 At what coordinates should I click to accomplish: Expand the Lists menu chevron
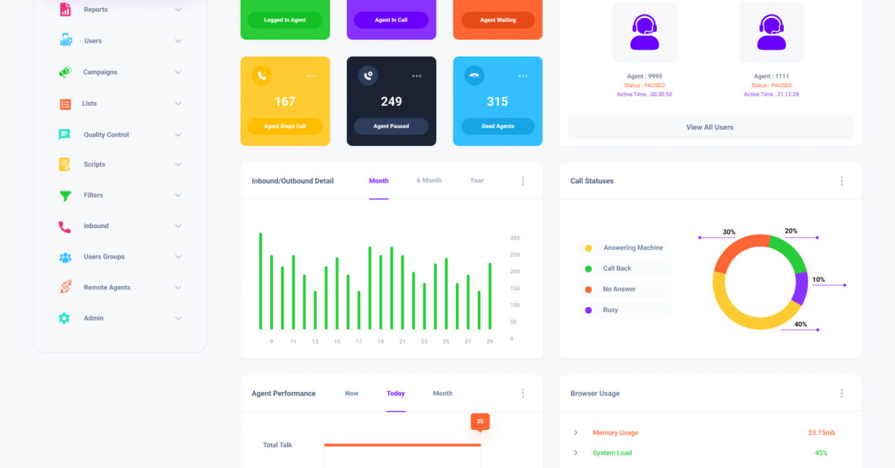point(178,104)
